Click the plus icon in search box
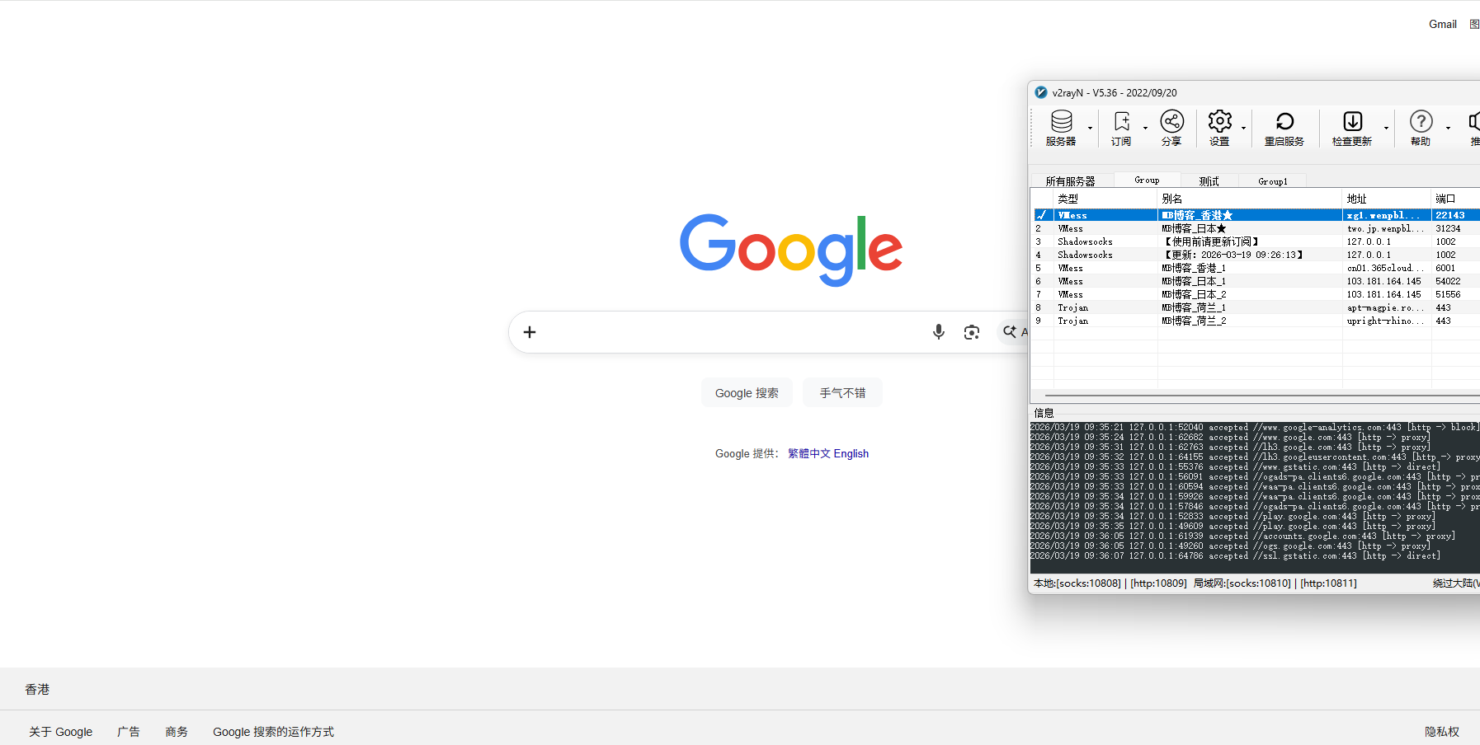Screen dimensions: 1480x745 pos(530,332)
